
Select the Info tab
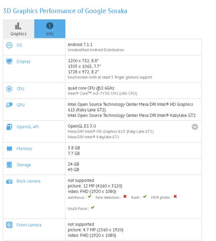[x=50, y=29]
